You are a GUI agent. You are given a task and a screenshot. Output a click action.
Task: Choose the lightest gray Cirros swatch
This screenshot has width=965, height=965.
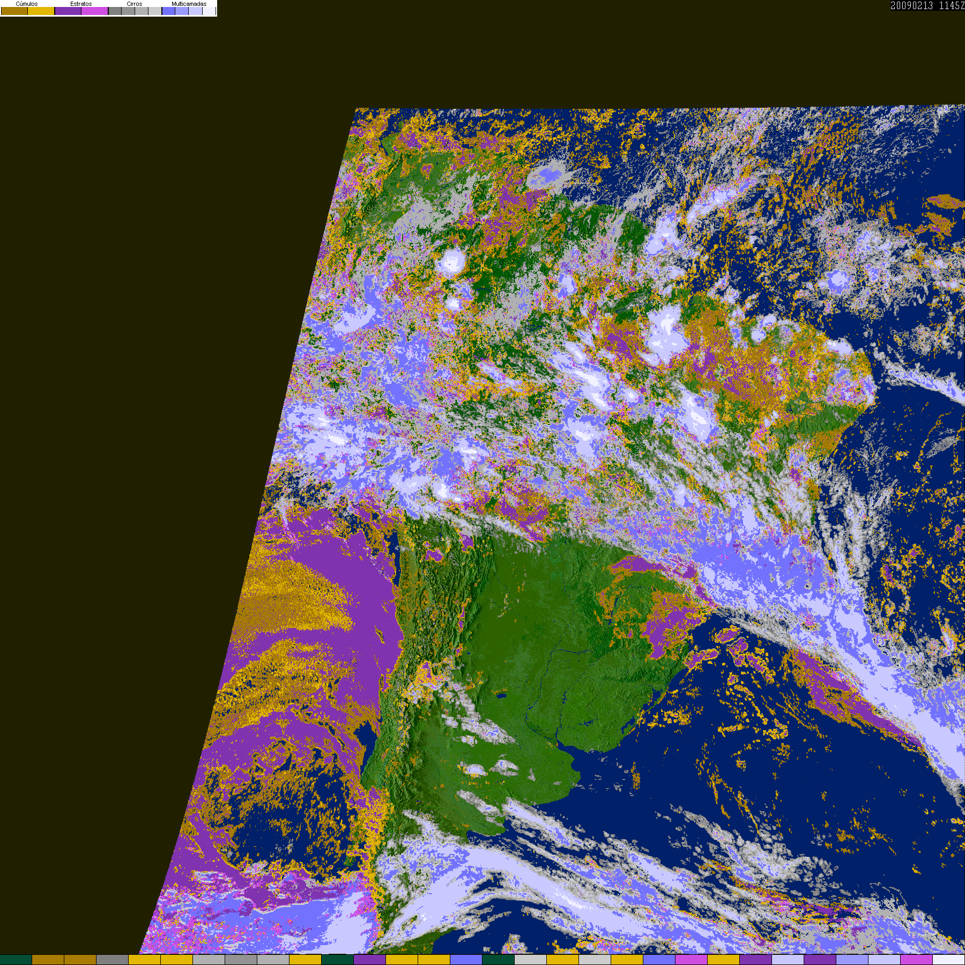(155, 11)
